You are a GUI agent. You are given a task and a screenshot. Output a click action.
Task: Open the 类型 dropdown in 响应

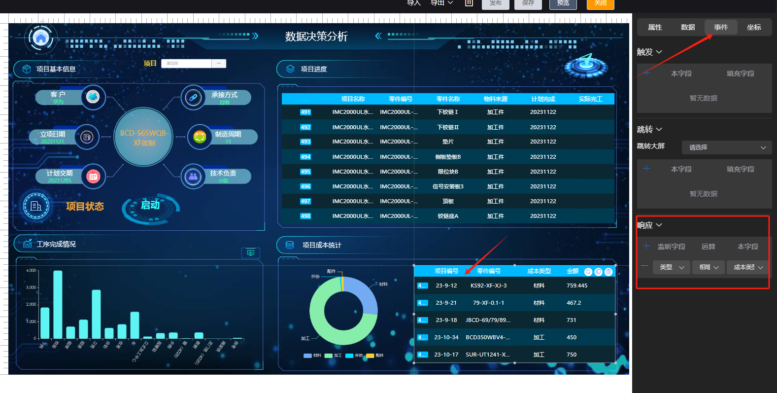[671, 267]
